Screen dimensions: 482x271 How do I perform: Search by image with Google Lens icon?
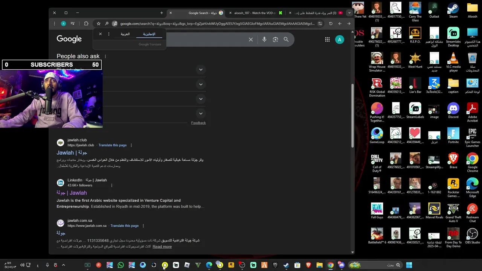pyautogui.click(x=275, y=40)
